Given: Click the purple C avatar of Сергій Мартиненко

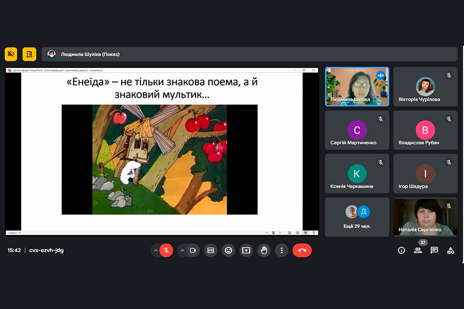Looking at the screenshot, I should tap(357, 130).
